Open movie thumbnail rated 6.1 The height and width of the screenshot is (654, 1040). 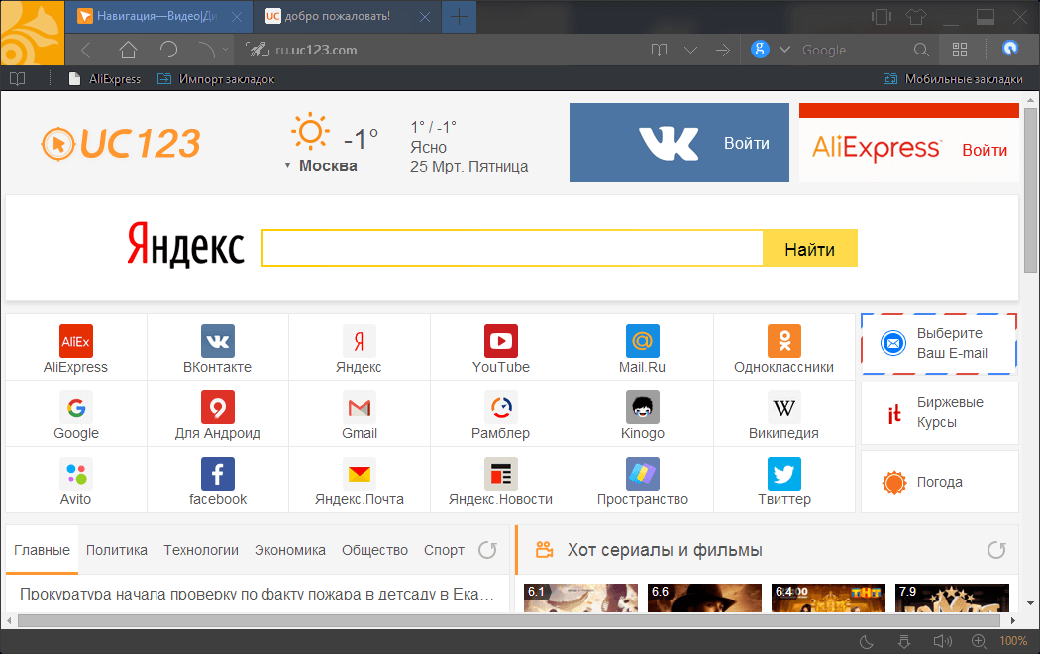pos(580,598)
